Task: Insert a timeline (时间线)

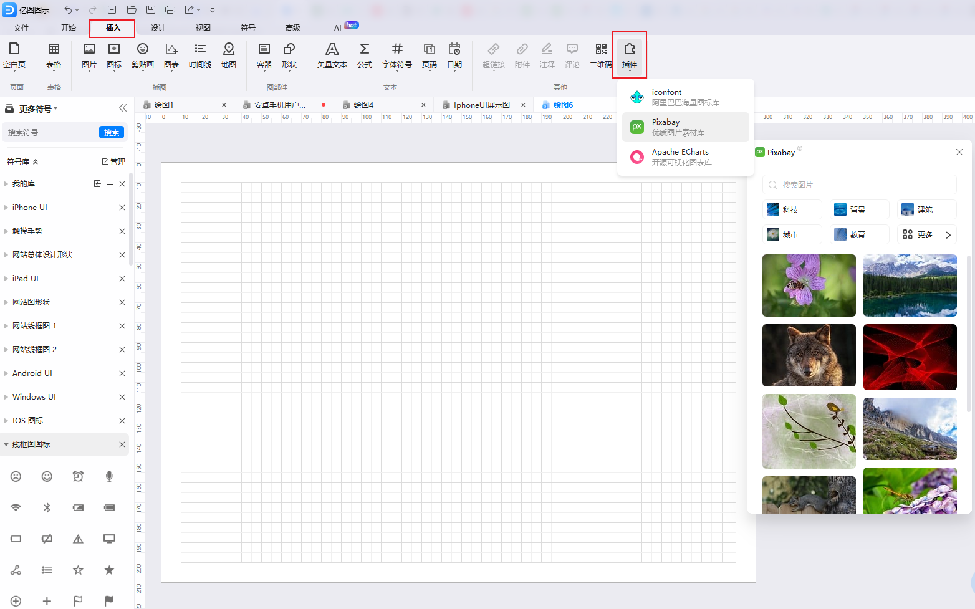Action: pos(200,55)
